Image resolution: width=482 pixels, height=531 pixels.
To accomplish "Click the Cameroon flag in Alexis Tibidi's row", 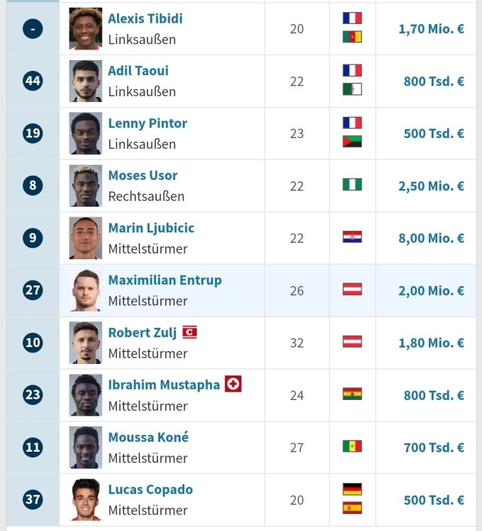I will pyautogui.click(x=352, y=37).
